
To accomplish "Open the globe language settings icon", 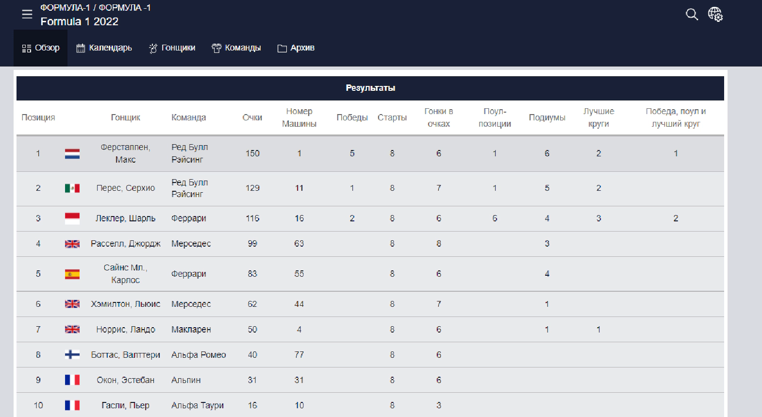I will click(x=715, y=14).
